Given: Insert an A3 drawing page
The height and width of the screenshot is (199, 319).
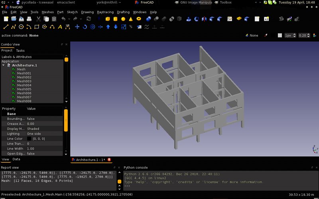Looking at the screenshot, I should pyautogui.click(x=266, y=19).
